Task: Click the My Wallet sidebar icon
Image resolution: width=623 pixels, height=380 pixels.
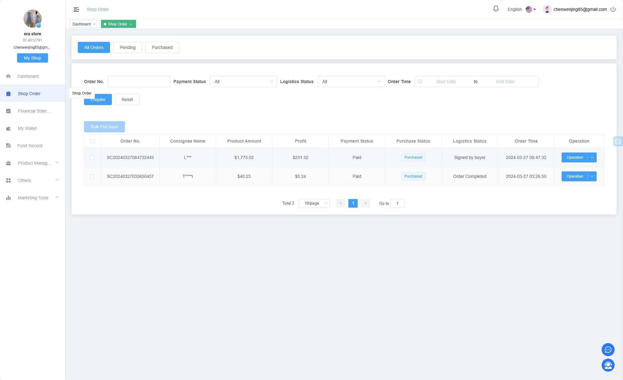Action: [8, 128]
